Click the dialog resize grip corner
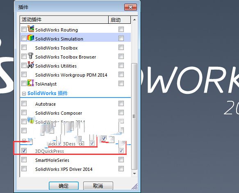The width and height of the screenshot is (239, 193). pyautogui.click(x=134, y=187)
